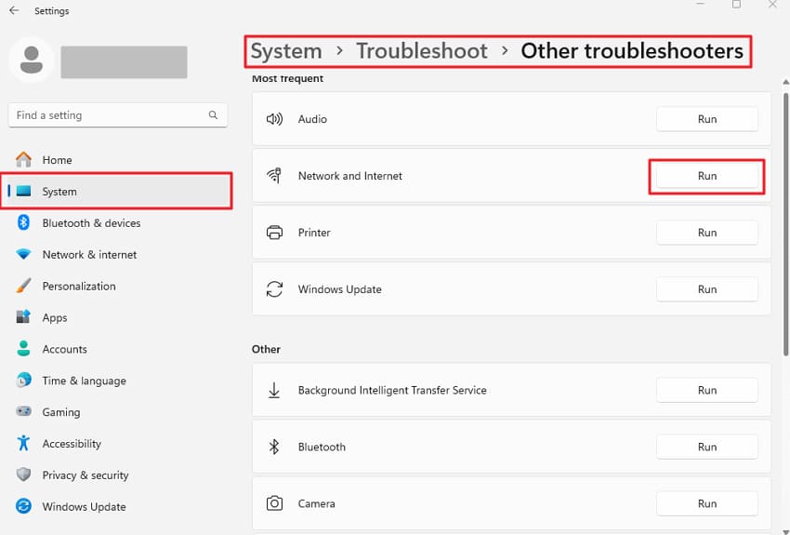Run Background Intelligent Transfer Service troubleshooter

[x=707, y=390]
